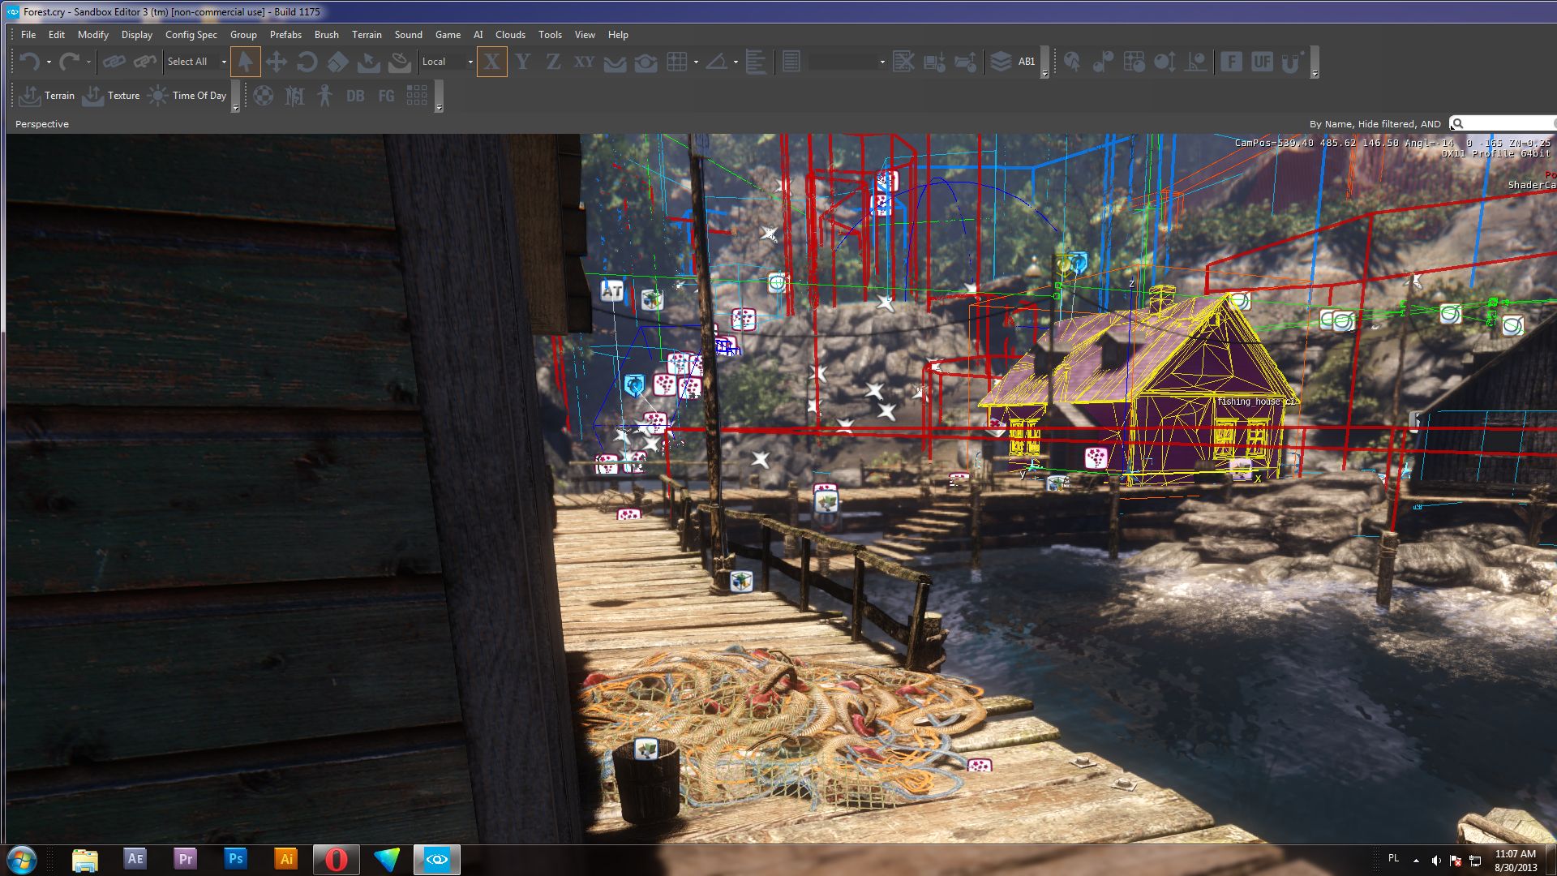Select the Rotate tool
1557x876 pixels.
pos(307,61)
